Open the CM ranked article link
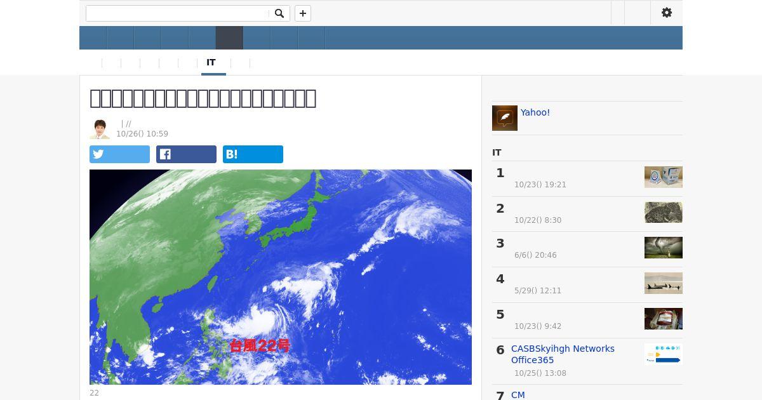This screenshot has height=400, width=762. [518, 395]
